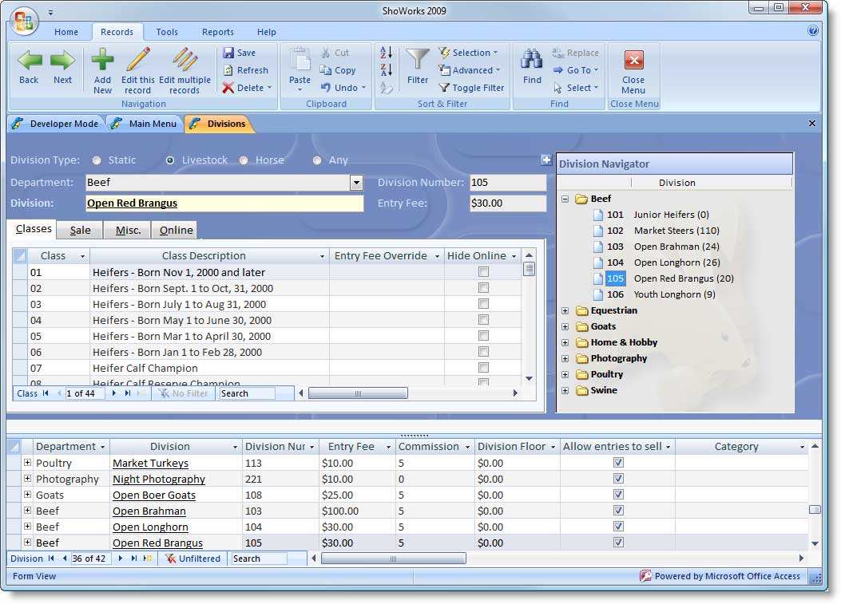
Task: Check Allow entries to sell for Night Photography
Action: pos(617,479)
